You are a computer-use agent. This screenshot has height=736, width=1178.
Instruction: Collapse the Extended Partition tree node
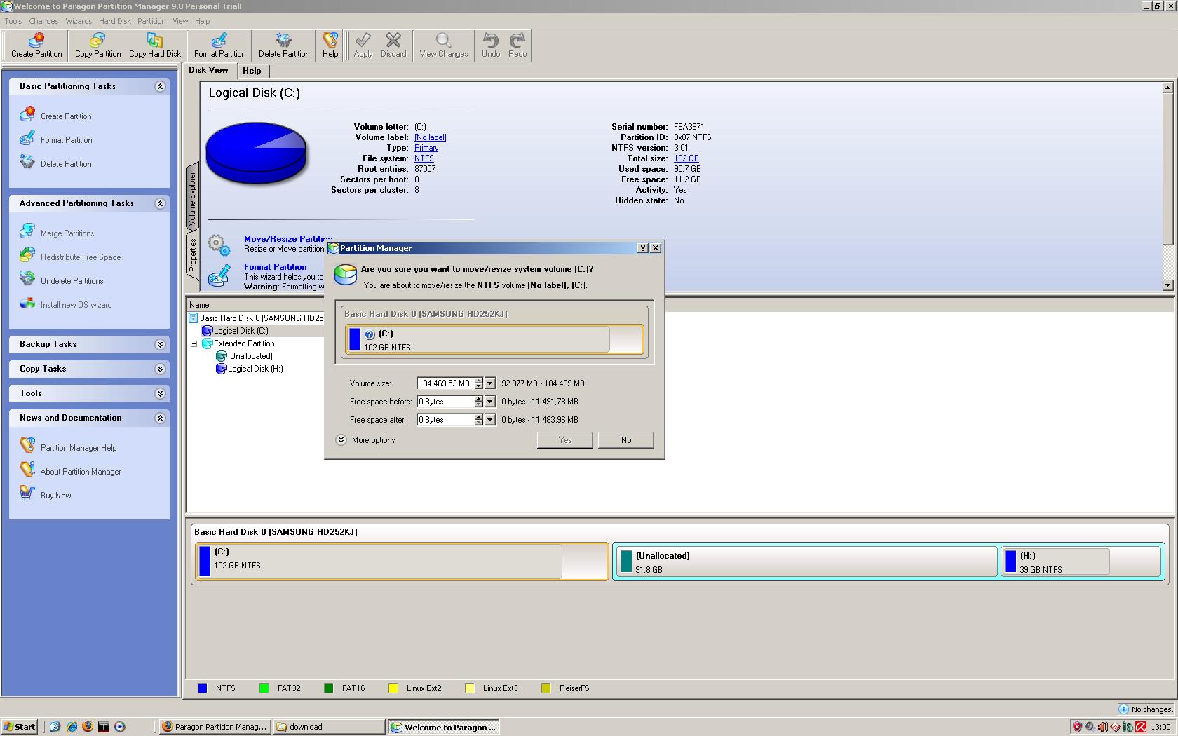(x=194, y=343)
